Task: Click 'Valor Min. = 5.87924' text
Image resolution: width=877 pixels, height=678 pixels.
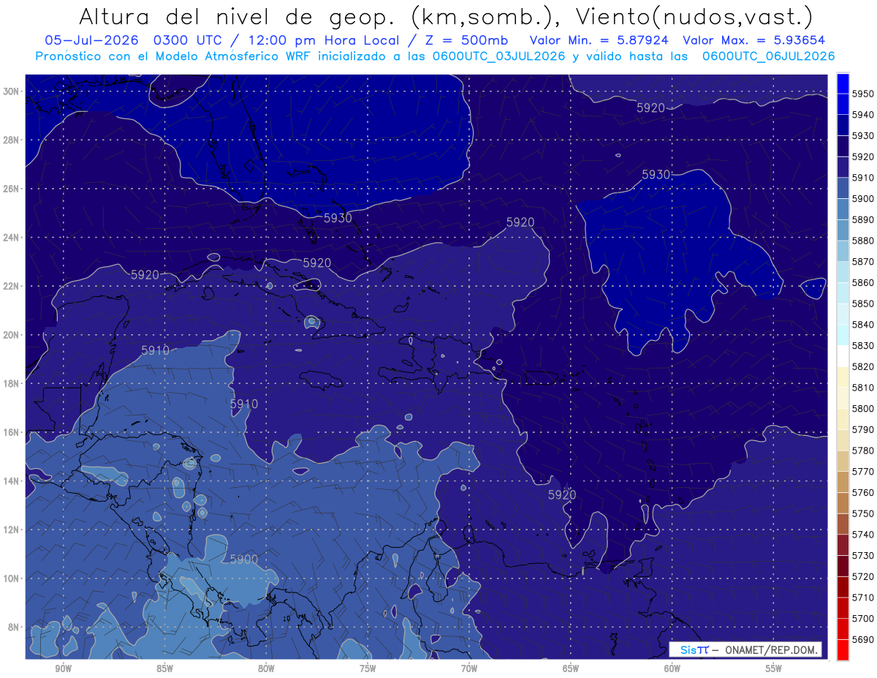Action: (599, 40)
